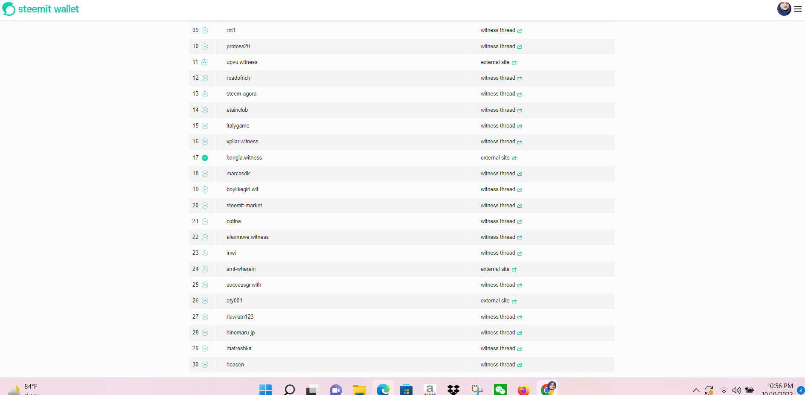Open File Explorer from the taskbar
The height and width of the screenshot is (395, 805).
(x=359, y=389)
